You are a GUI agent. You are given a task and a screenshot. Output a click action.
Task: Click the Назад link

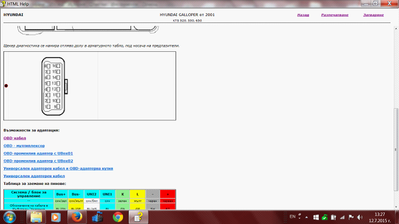pos(303,15)
